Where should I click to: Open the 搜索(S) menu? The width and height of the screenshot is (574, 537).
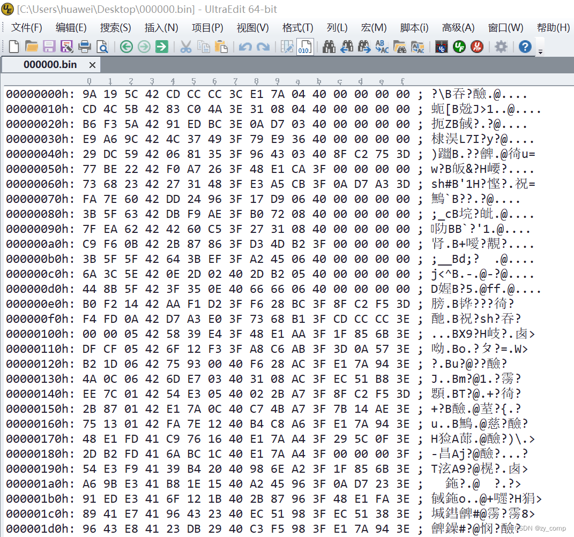tap(115, 27)
